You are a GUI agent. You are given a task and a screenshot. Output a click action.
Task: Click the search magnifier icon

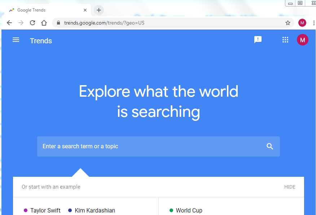(270, 146)
